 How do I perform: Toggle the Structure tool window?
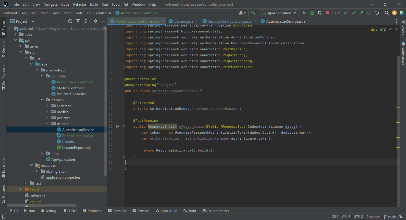pos(3,194)
